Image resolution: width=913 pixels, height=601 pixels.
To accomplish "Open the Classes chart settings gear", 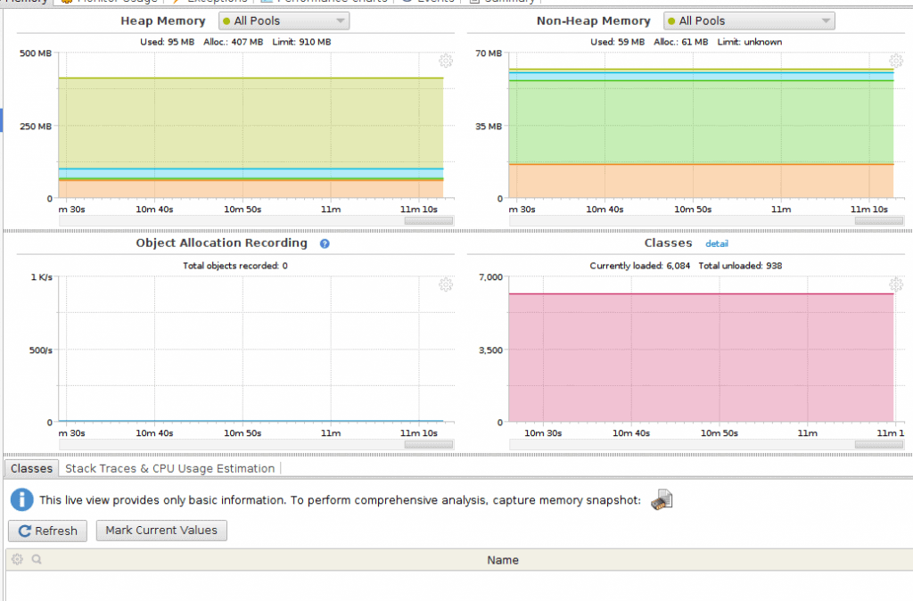I will click(x=896, y=284).
